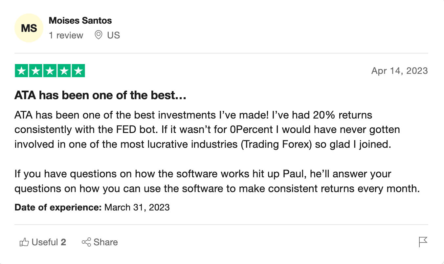Flag this review using the flag icon
Image resolution: width=444 pixels, height=264 pixels.
tap(423, 242)
